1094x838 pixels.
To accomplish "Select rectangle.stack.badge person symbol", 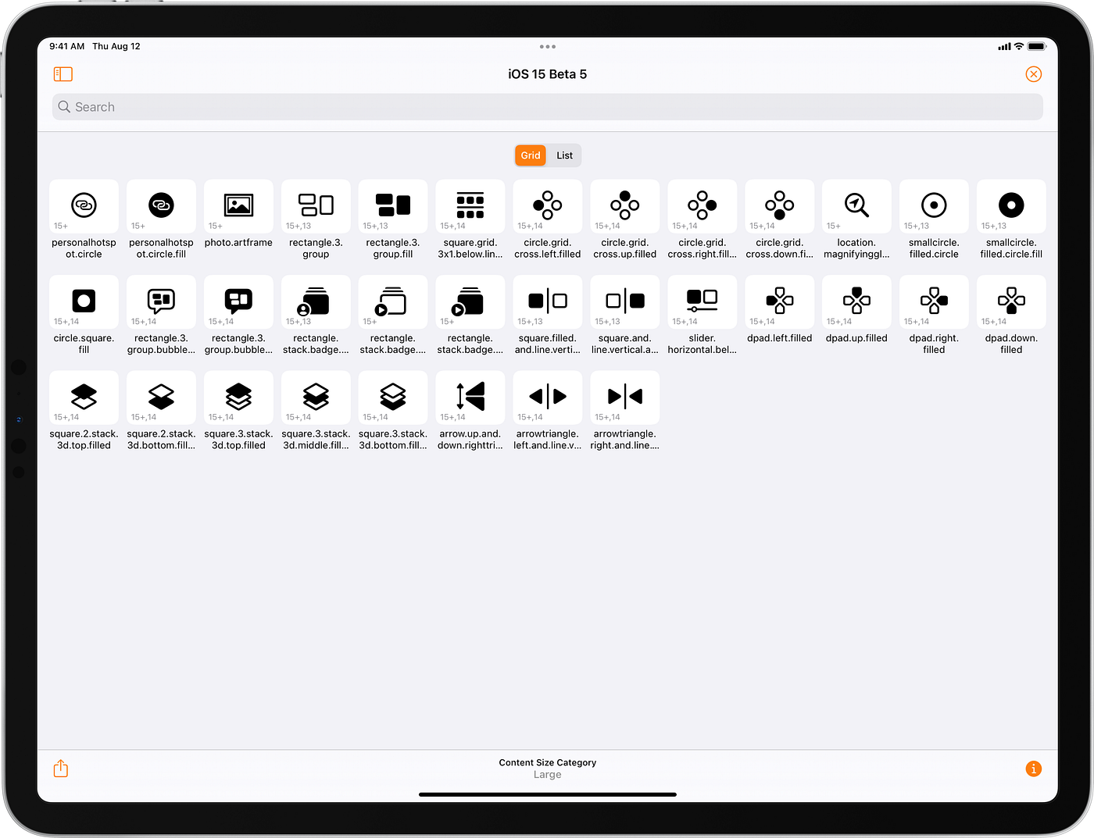I will click(316, 301).
